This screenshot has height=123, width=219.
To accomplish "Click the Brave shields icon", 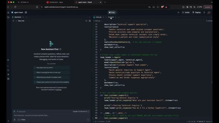I will 162,7.
